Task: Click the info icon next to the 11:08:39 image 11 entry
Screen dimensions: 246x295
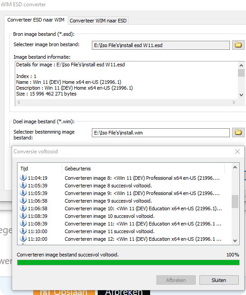Action: click(23, 223)
